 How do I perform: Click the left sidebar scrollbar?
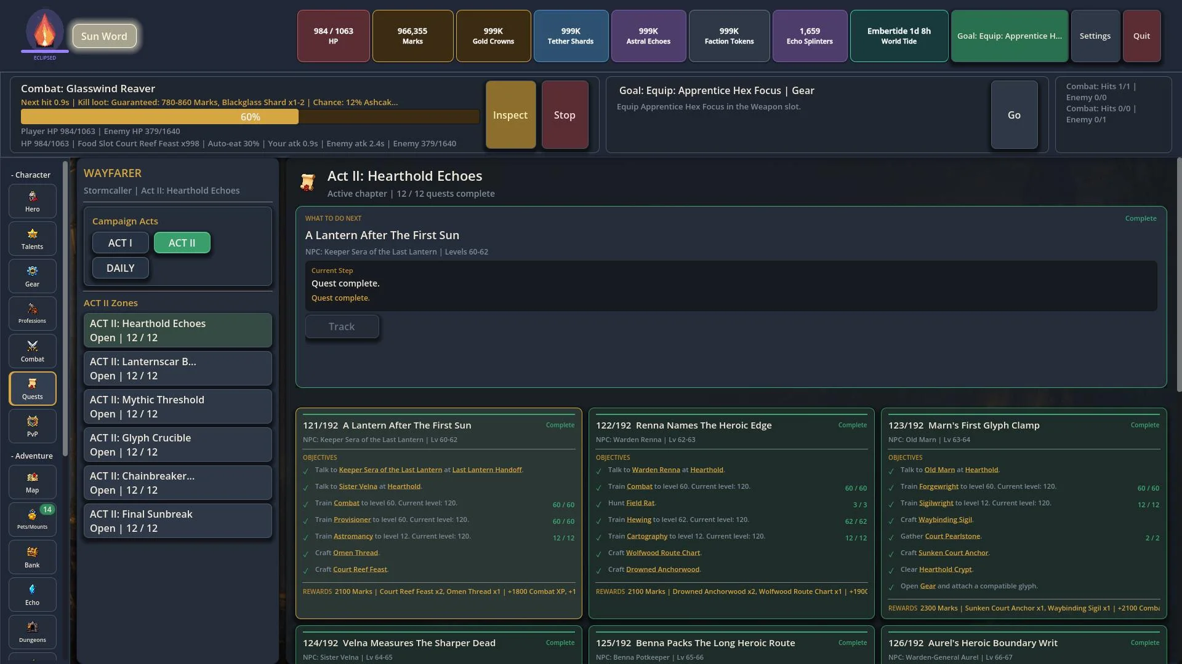65,307
